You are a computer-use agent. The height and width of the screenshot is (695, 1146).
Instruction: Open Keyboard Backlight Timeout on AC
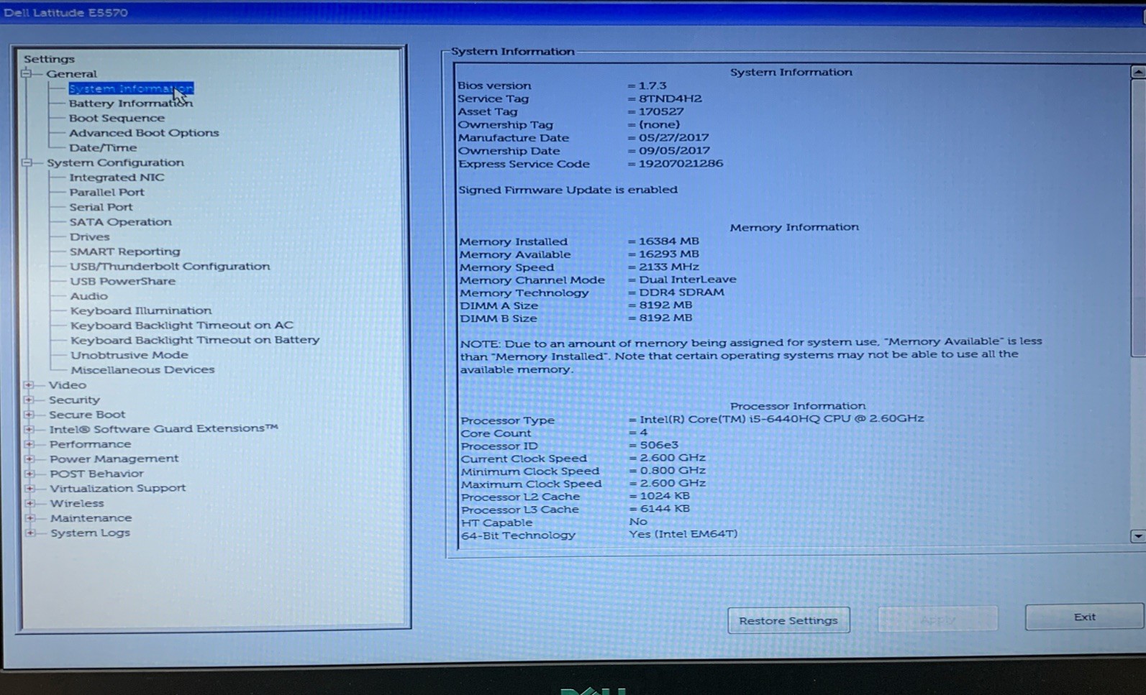coord(181,326)
